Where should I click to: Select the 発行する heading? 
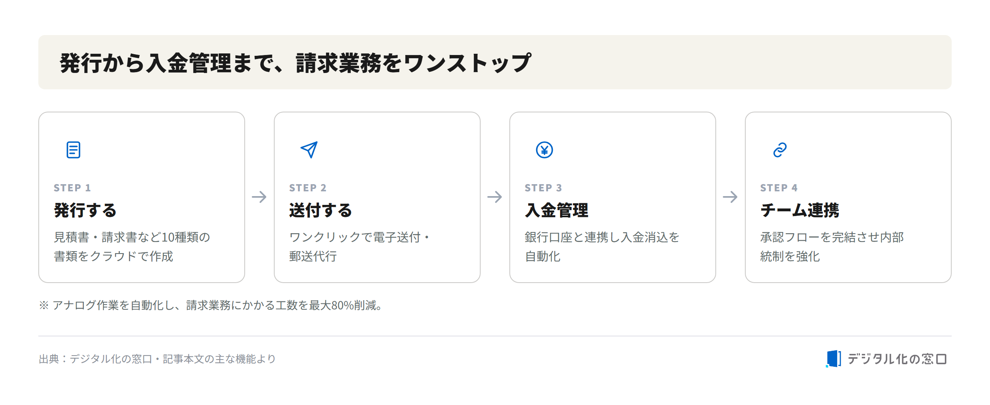click(85, 210)
